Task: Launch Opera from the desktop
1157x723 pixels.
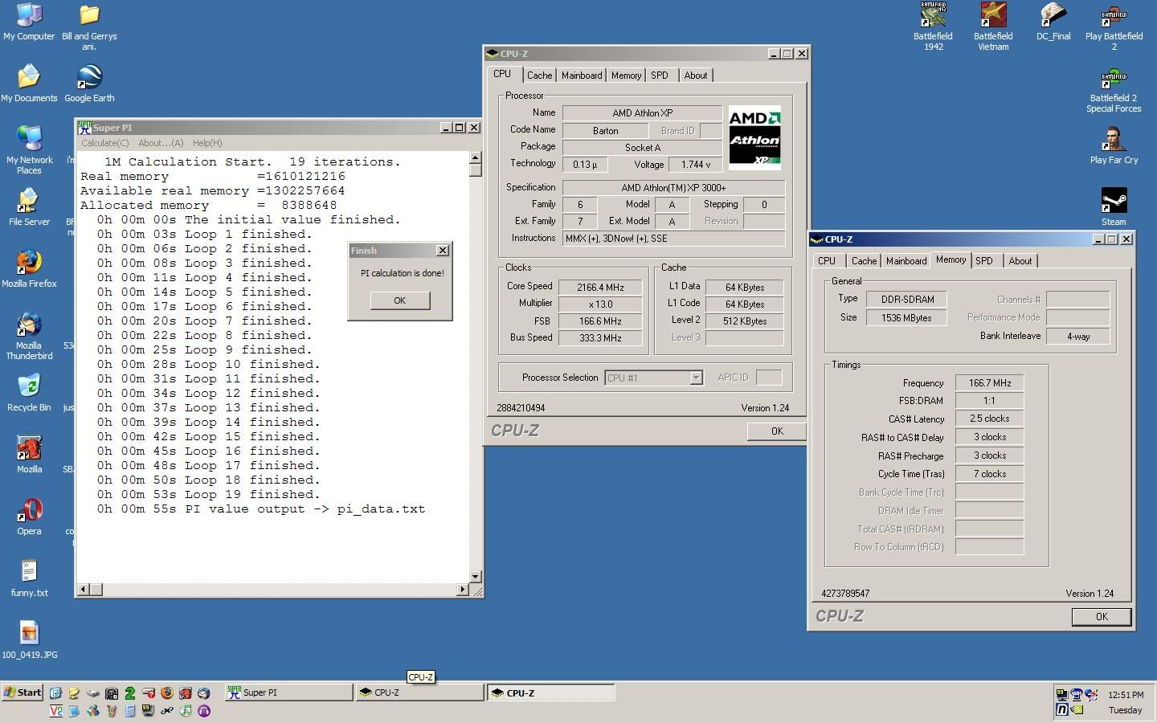Action: coord(29,517)
